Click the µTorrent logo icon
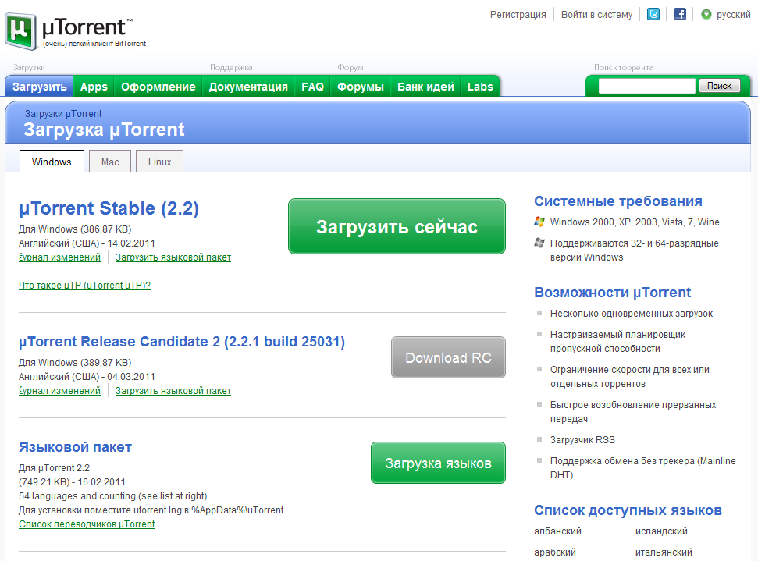Image resolution: width=758 pixels, height=561 pixels. click(21, 31)
